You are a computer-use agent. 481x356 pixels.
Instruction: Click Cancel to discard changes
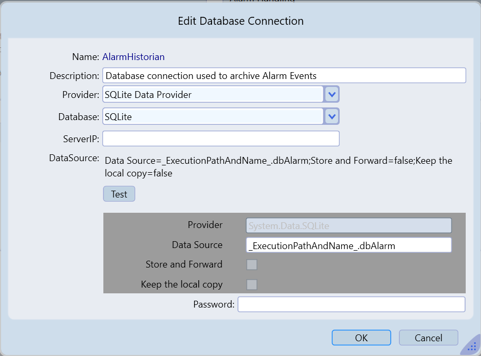(x=428, y=338)
